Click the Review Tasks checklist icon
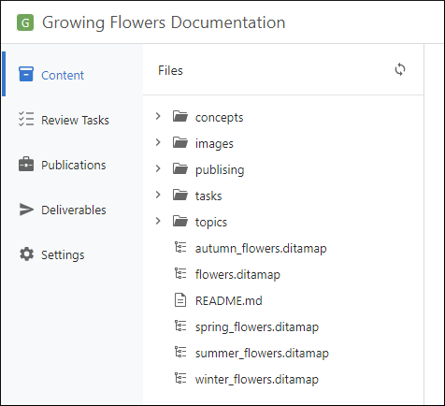This screenshot has width=445, height=406. pyautogui.click(x=26, y=119)
